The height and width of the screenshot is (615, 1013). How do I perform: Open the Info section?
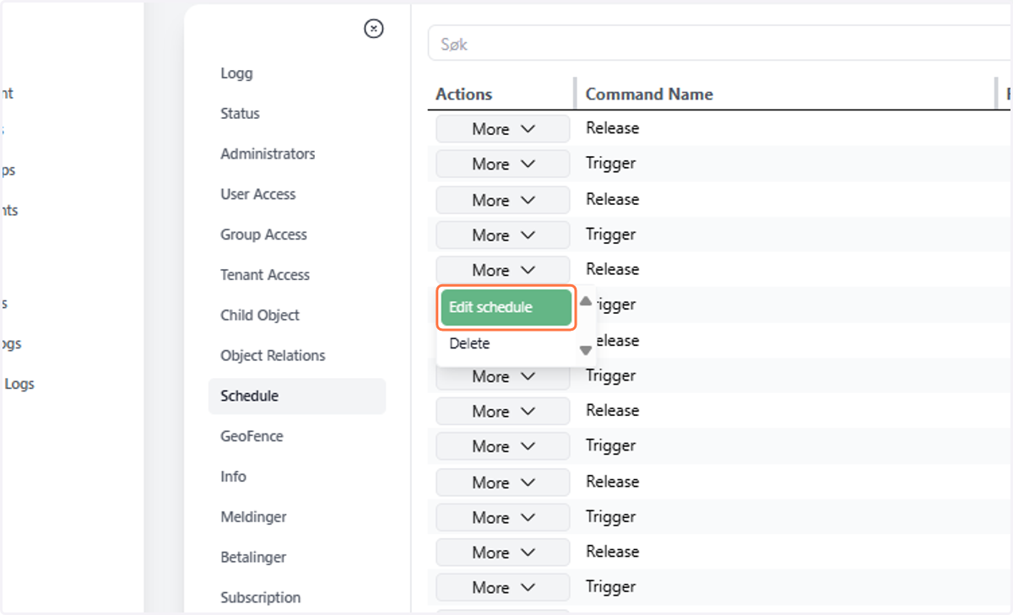(233, 477)
